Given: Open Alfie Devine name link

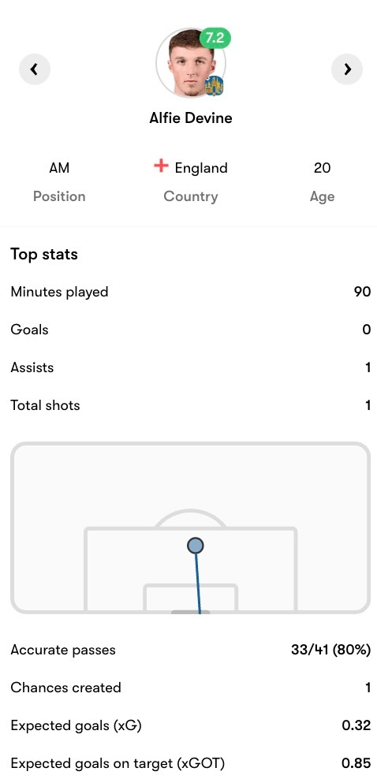Looking at the screenshot, I should [x=191, y=118].
